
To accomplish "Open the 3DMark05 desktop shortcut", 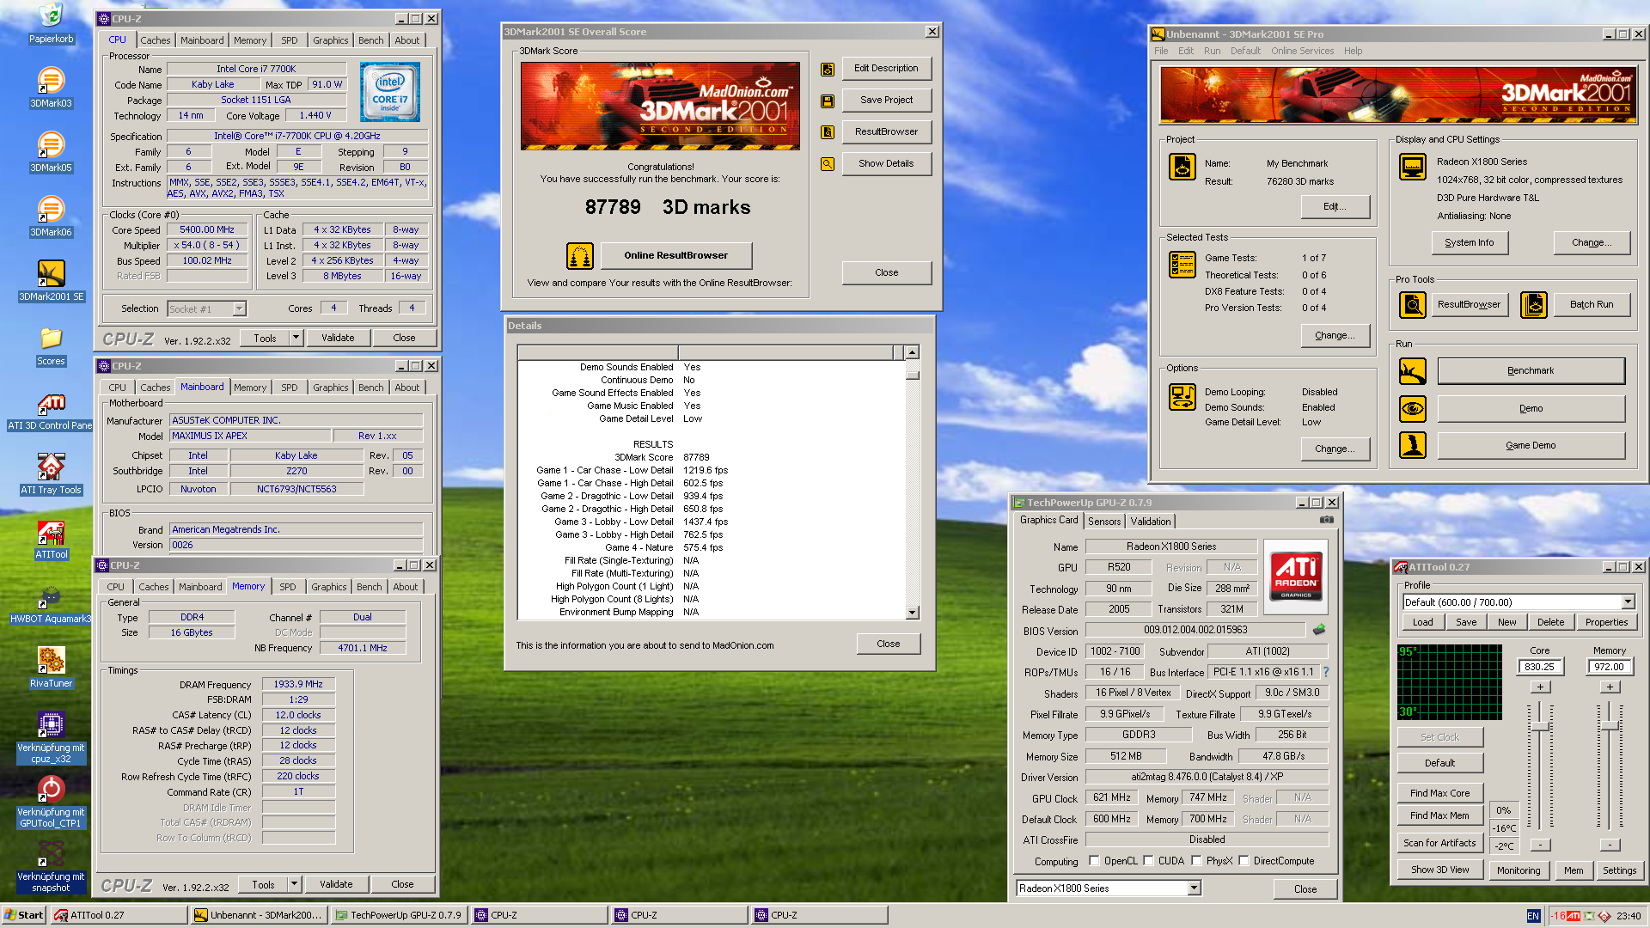I will (x=51, y=146).
